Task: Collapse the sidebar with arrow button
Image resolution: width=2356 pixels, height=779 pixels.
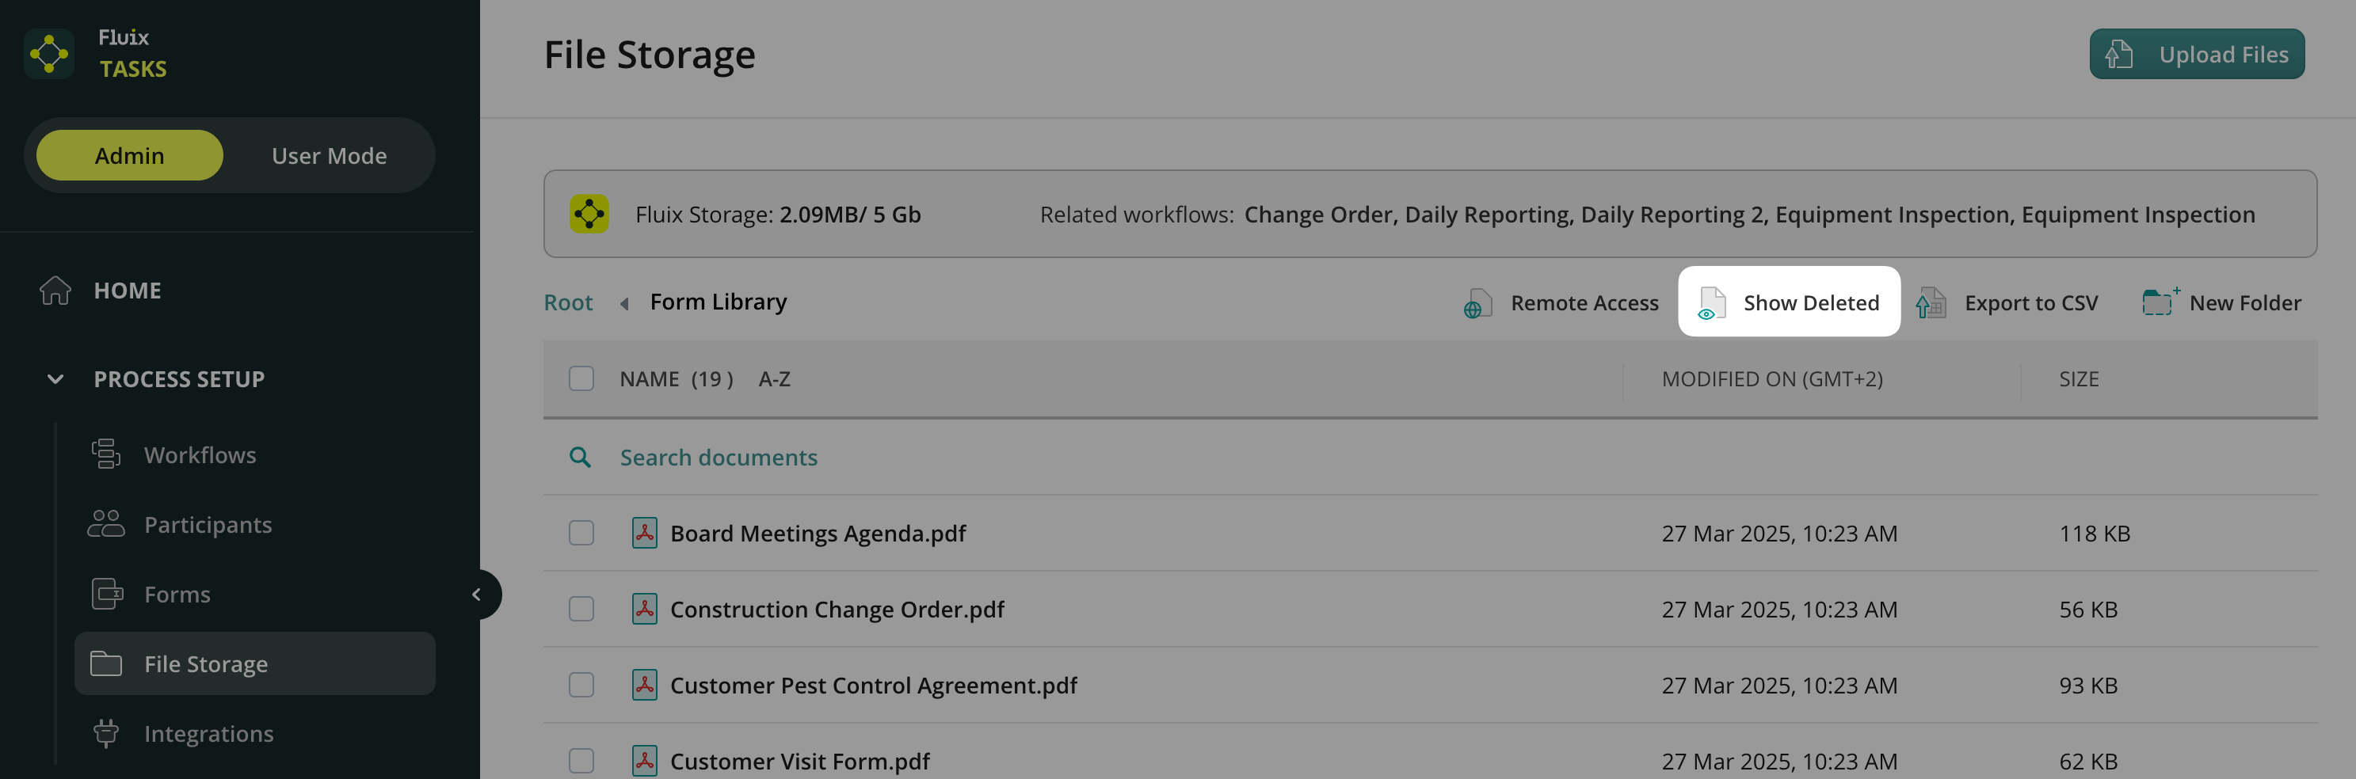Action: (476, 595)
